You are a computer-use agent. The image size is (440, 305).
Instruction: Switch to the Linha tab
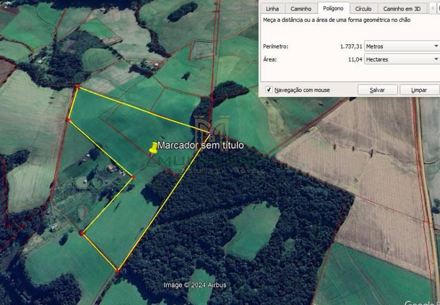tap(272, 9)
